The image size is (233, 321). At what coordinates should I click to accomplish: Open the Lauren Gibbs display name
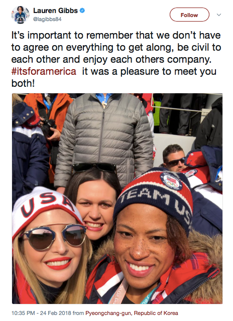tap(55, 11)
